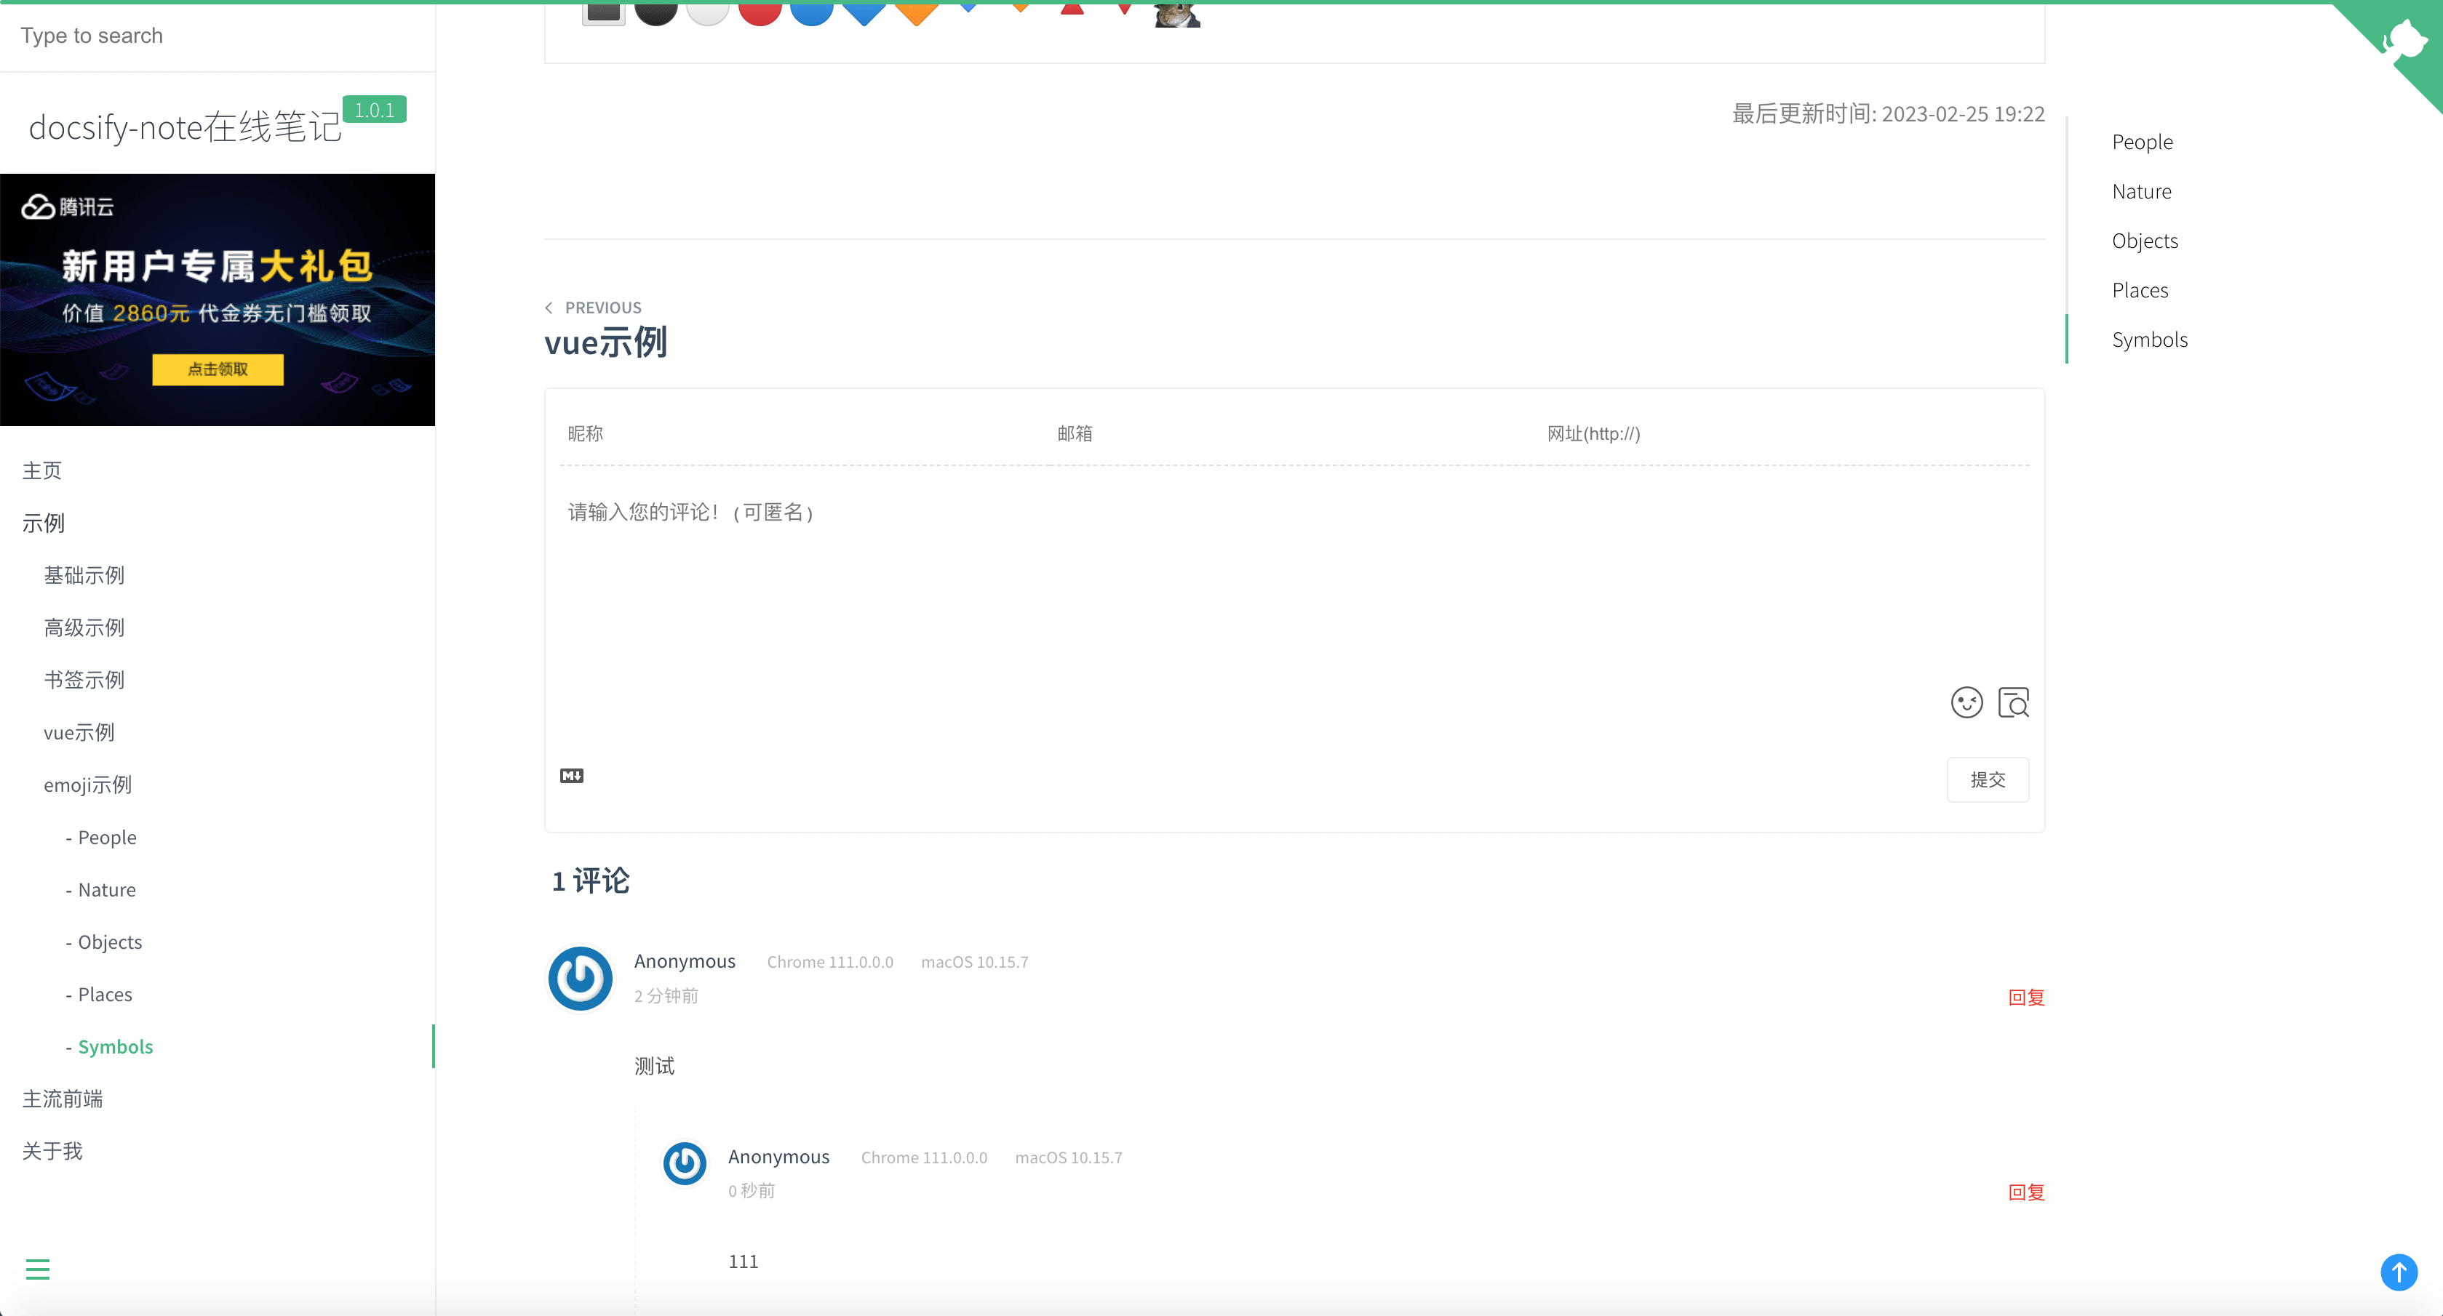The image size is (2443, 1316).
Task: Select Symbols in right-side panel menu
Action: [x=2148, y=339]
